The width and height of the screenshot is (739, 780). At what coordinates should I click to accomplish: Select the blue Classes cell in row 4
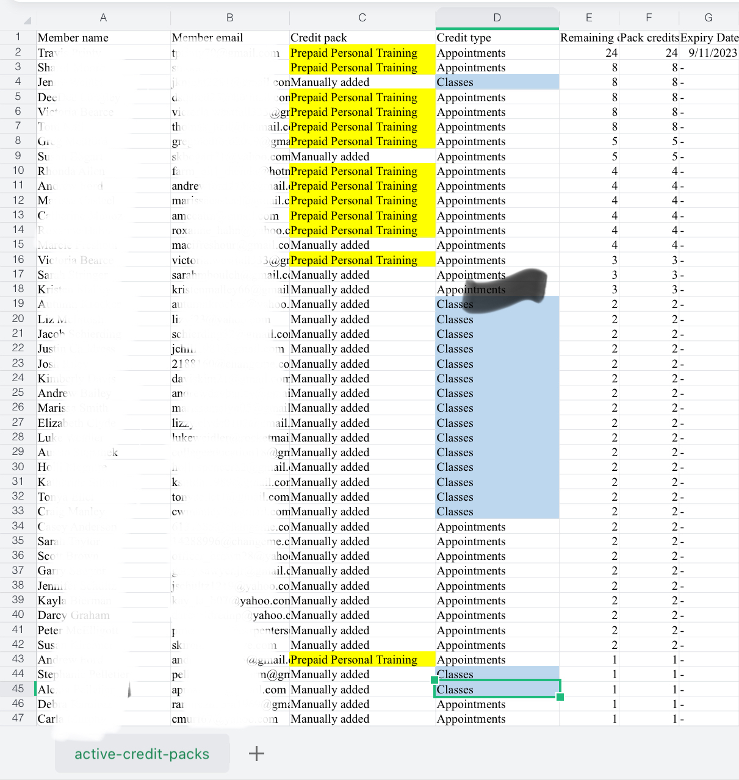(x=497, y=82)
